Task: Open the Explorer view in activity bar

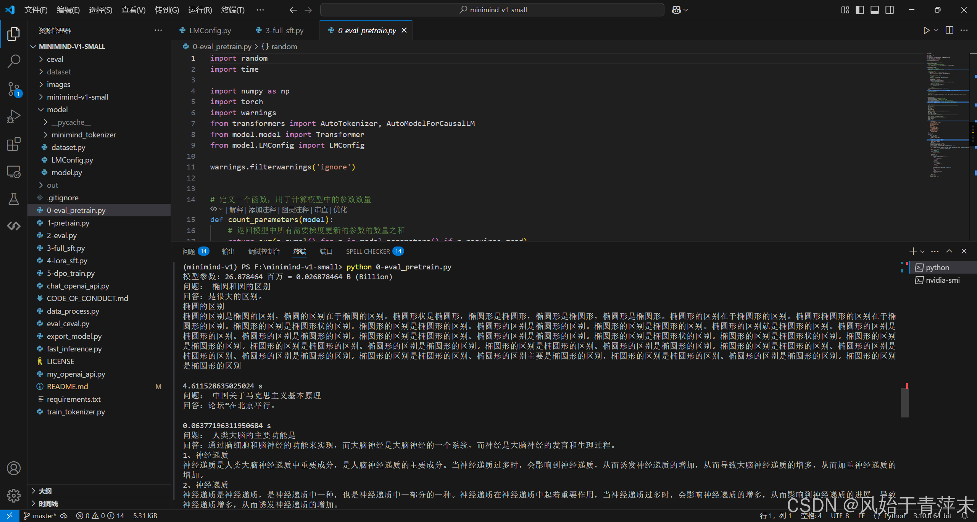Action: click(x=14, y=34)
